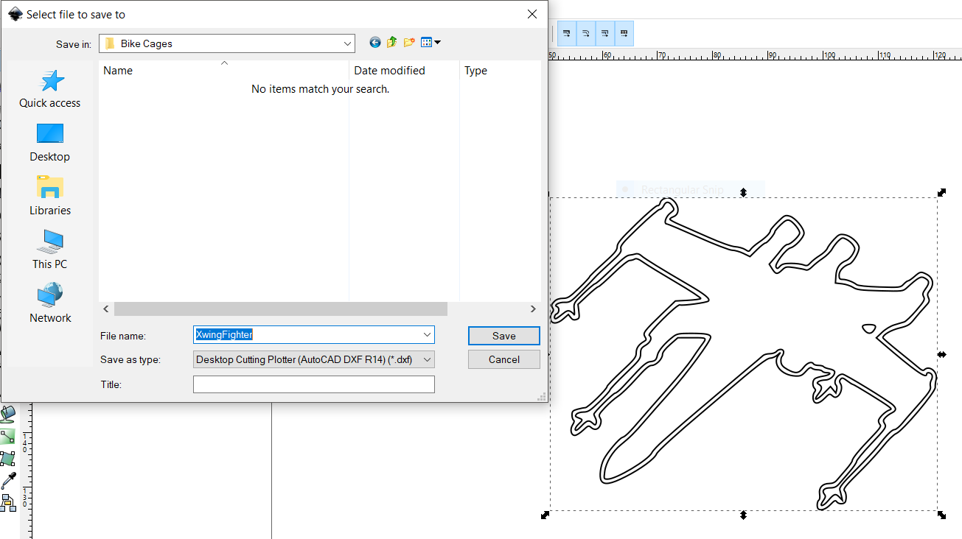Select the Connector diagram tool
962x539 pixels.
7,504
